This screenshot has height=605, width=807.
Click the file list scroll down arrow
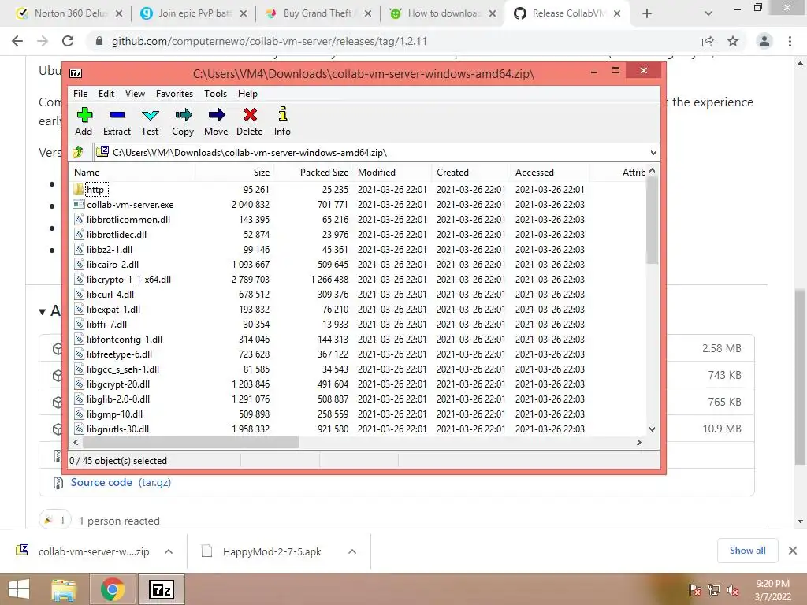pos(652,429)
